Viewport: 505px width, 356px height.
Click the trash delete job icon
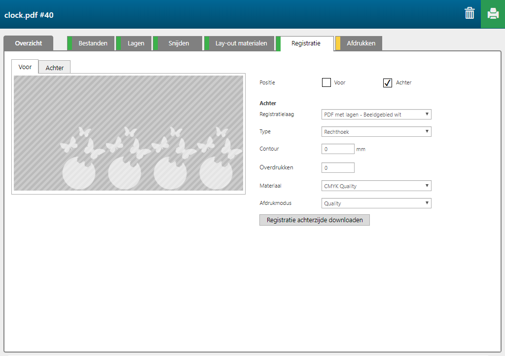click(x=469, y=14)
